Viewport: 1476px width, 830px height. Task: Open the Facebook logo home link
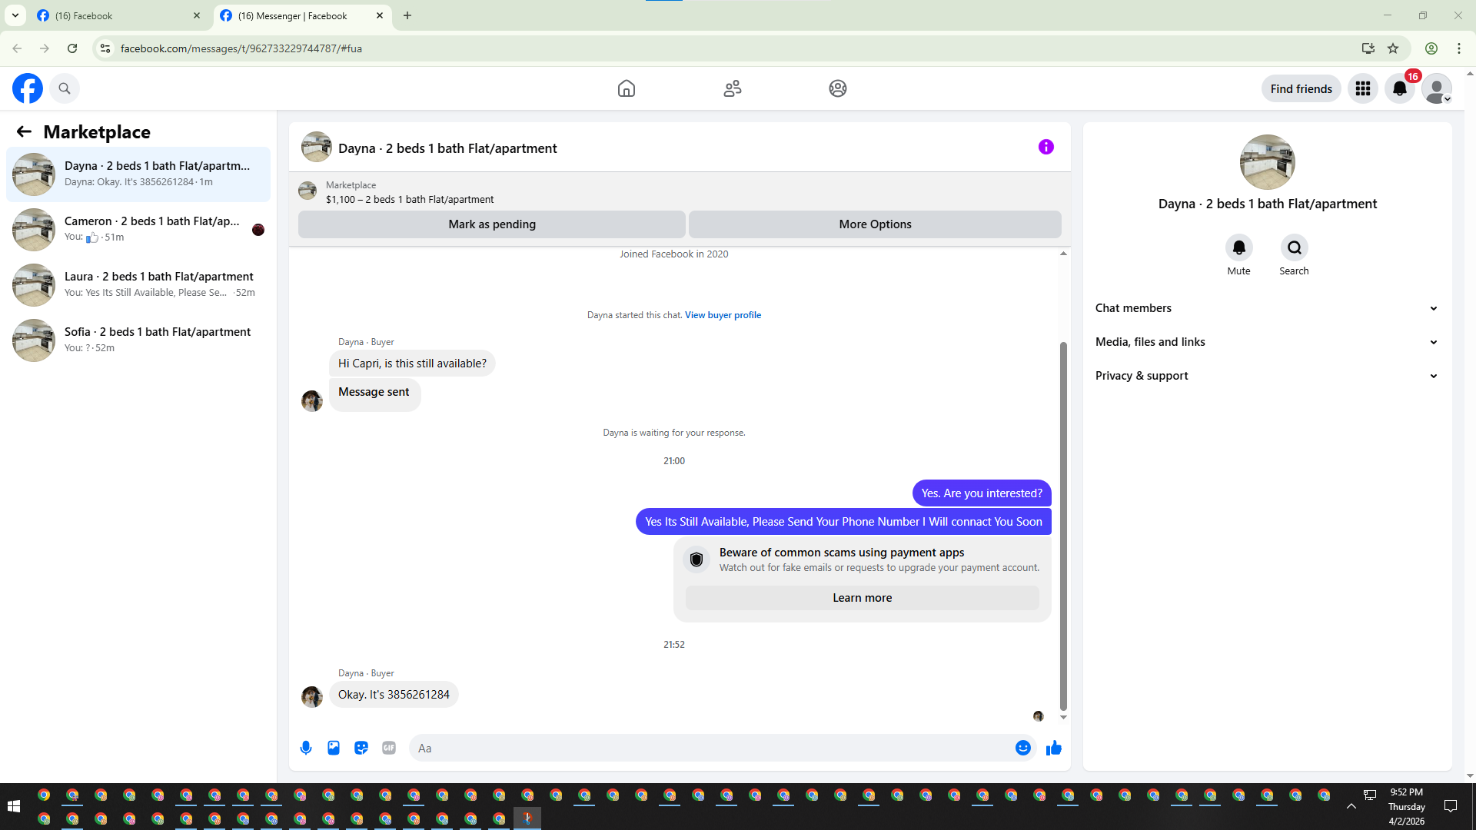pos(28,88)
